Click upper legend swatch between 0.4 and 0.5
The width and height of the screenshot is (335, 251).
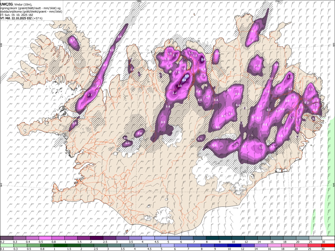pyautogui.click(x=32, y=238)
